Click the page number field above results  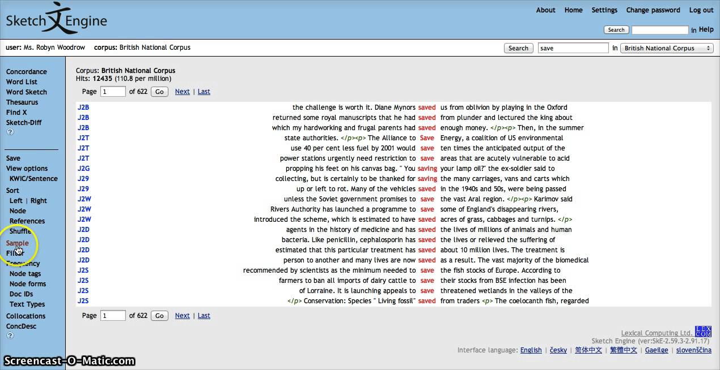(113, 92)
